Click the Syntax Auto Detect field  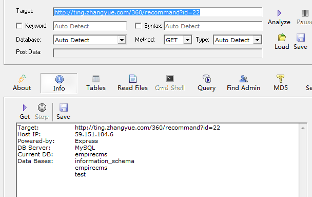coord(213,26)
